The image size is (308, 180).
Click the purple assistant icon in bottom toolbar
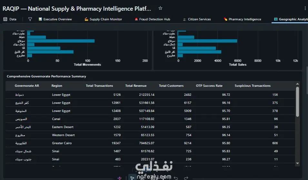[x=120, y=178]
